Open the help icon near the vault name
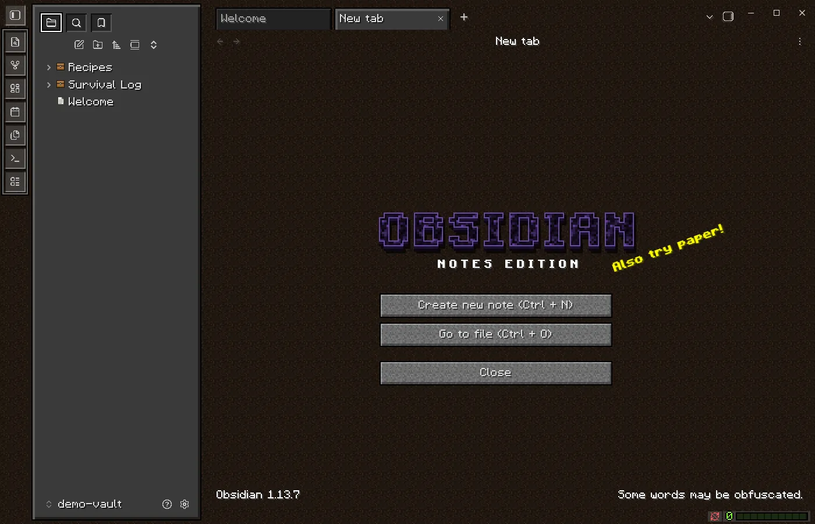The height and width of the screenshot is (524, 815). coord(167,504)
